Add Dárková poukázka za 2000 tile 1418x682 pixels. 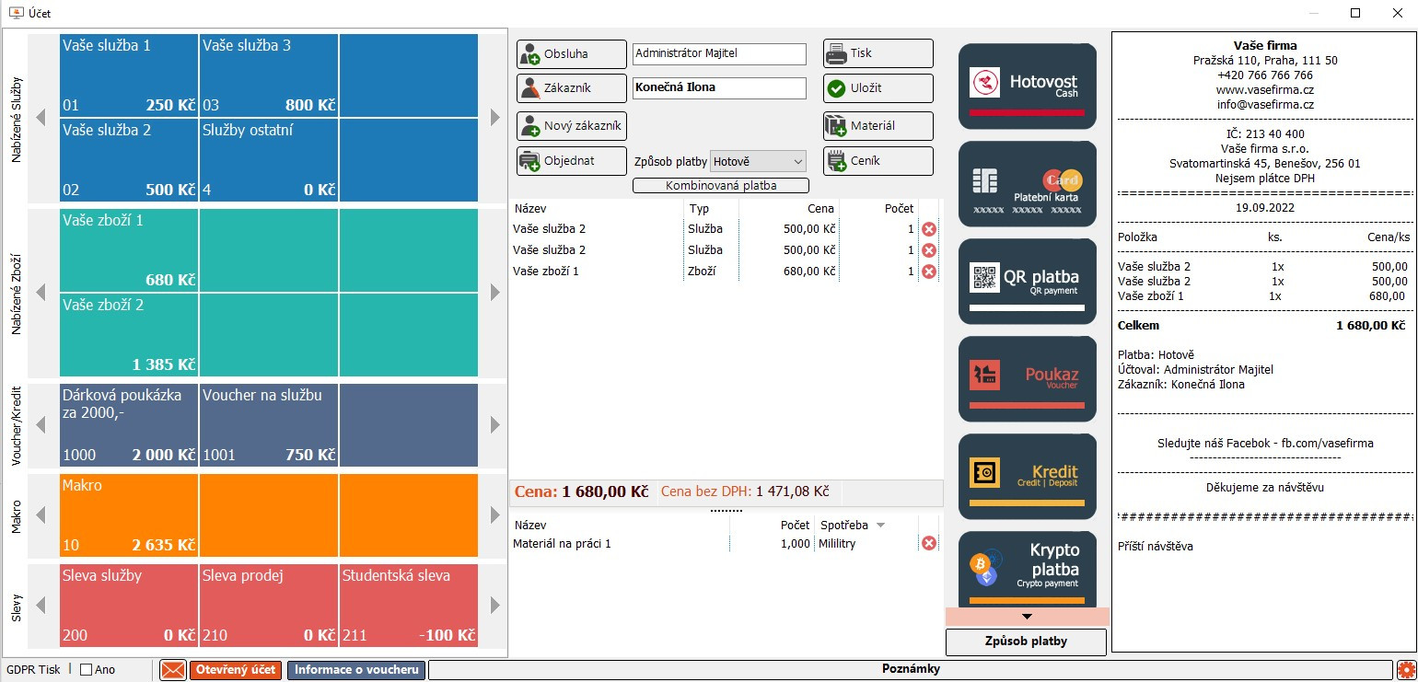(x=129, y=425)
